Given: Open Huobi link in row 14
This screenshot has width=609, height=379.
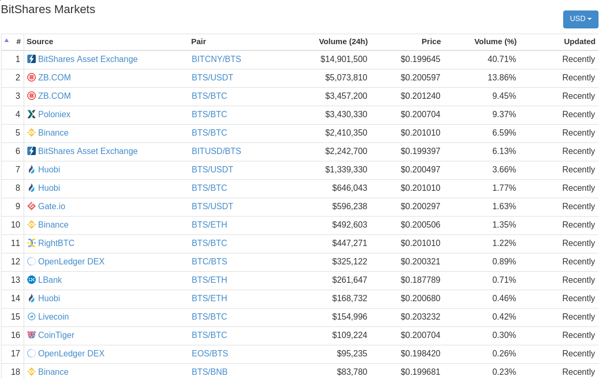Looking at the screenshot, I should (x=49, y=298).
